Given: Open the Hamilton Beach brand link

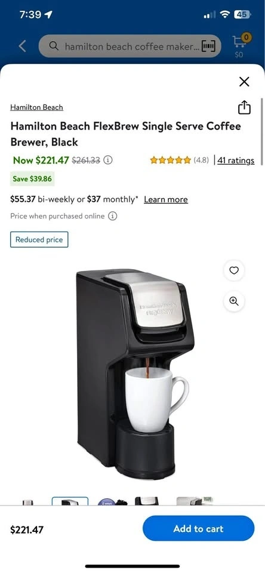Looking at the screenshot, I should point(36,107).
